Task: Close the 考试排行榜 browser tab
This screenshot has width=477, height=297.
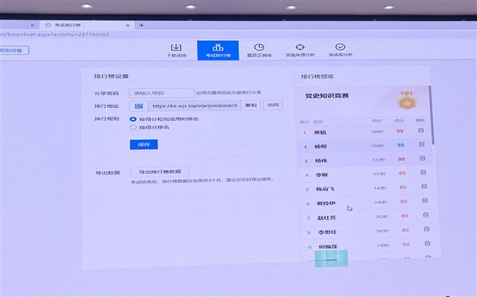Action: click(x=128, y=26)
